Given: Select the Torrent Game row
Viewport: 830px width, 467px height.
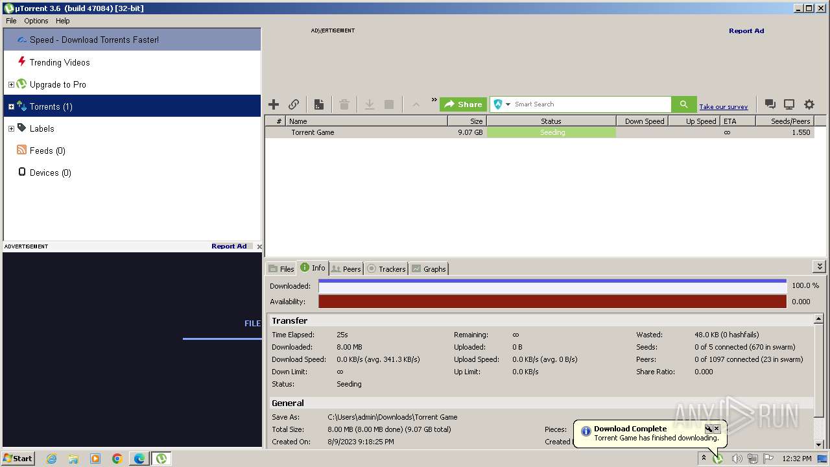Looking at the screenshot, I should [x=539, y=132].
